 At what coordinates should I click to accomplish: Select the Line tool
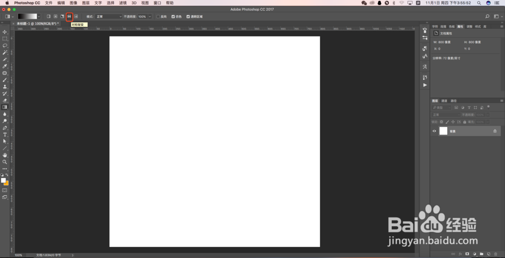point(5,148)
